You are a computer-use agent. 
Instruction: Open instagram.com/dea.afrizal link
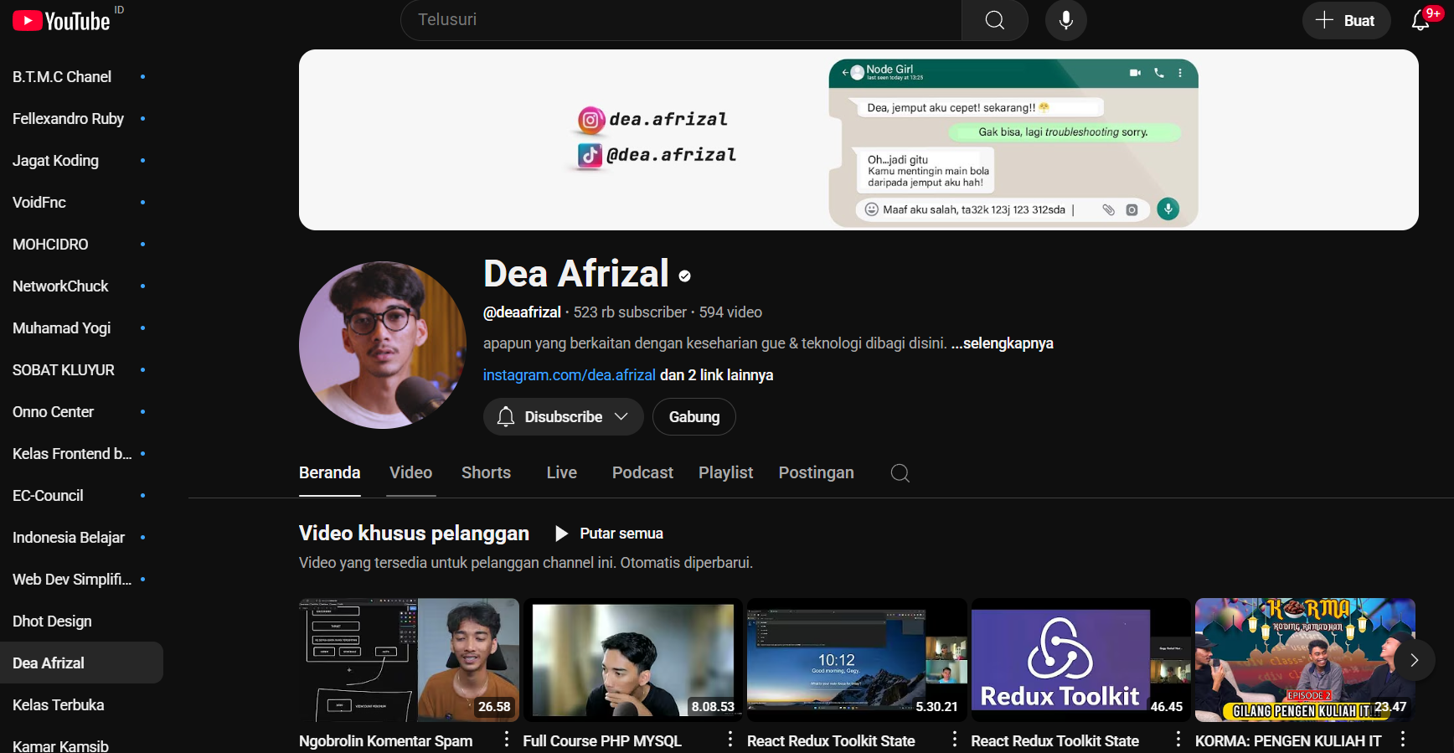click(x=569, y=375)
